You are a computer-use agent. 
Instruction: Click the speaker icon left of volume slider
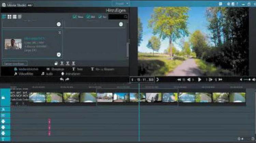[x=241, y=79]
